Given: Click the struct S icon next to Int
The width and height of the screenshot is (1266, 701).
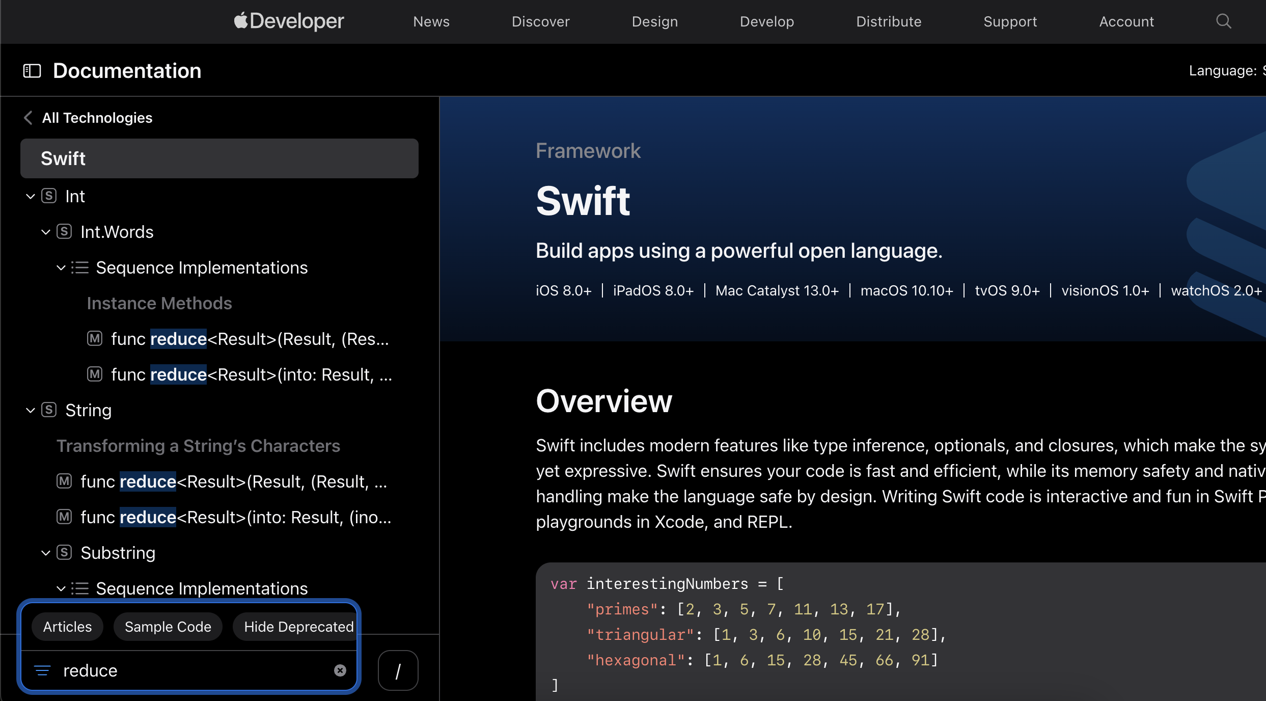Looking at the screenshot, I should pyautogui.click(x=49, y=196).
